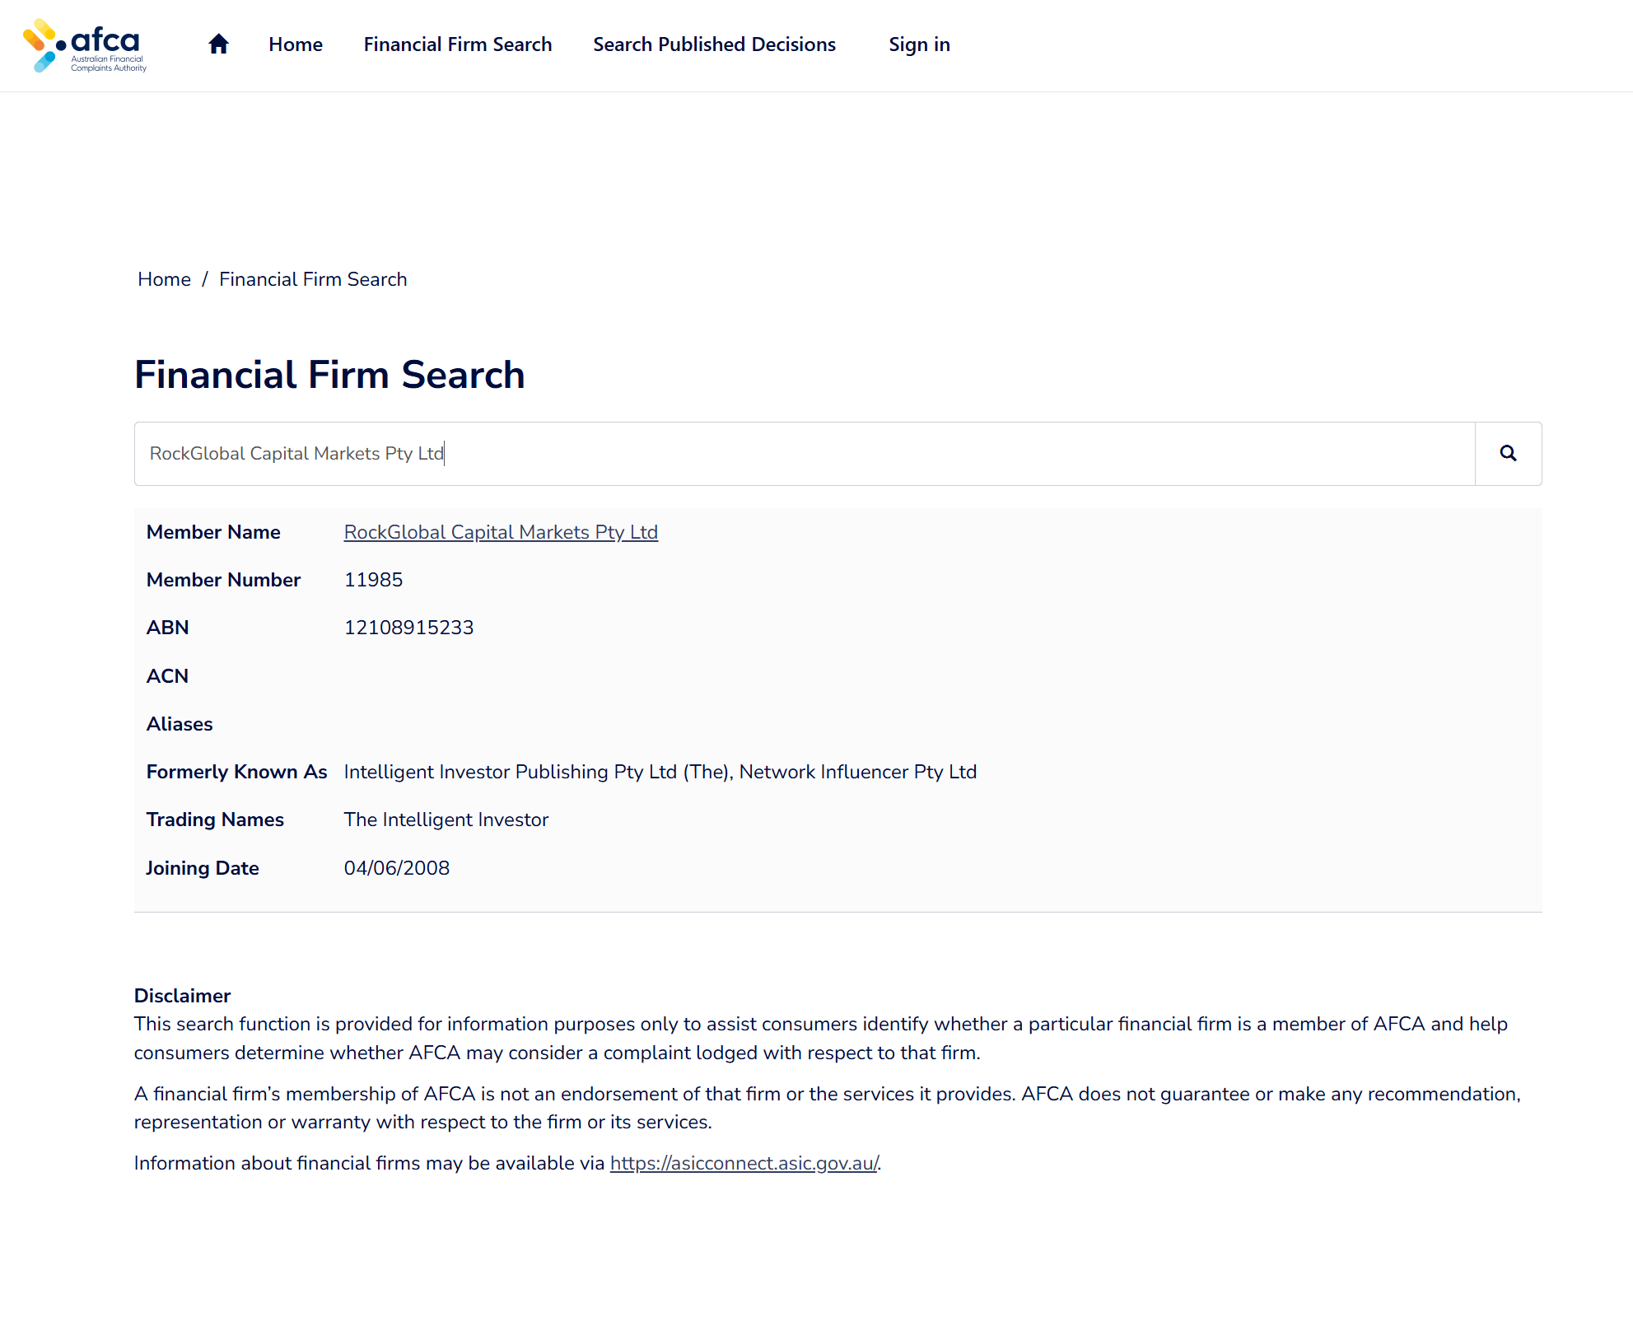Open Search Published Decisions
This screenshot has width=1633, height=1317.
point(713,44)
